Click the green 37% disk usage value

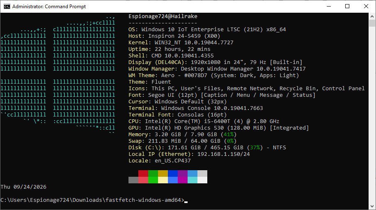(x=255, y=148)
